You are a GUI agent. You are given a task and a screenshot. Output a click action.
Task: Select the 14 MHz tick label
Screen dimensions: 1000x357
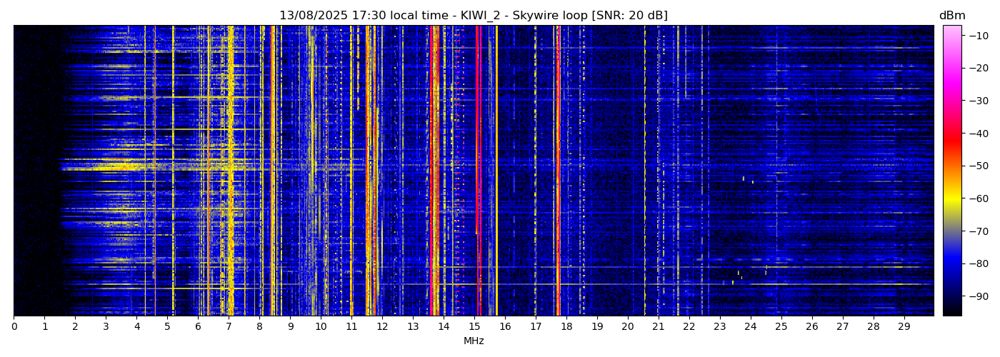click(x=444, y=327)
